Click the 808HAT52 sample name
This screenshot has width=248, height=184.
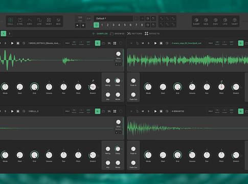(x=178, y=111)
